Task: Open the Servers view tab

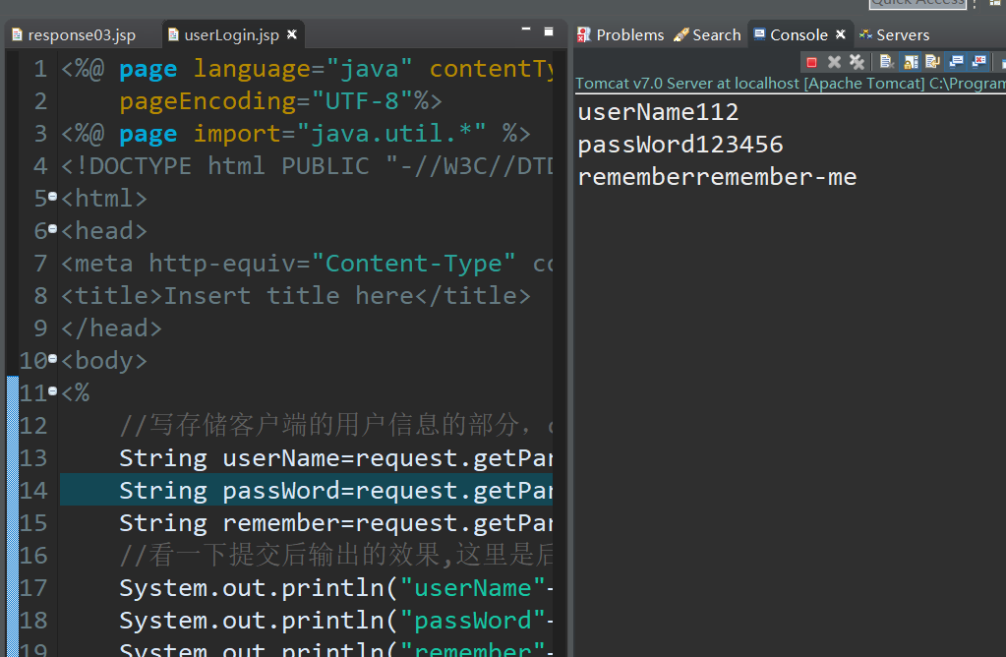Action: 895,34
